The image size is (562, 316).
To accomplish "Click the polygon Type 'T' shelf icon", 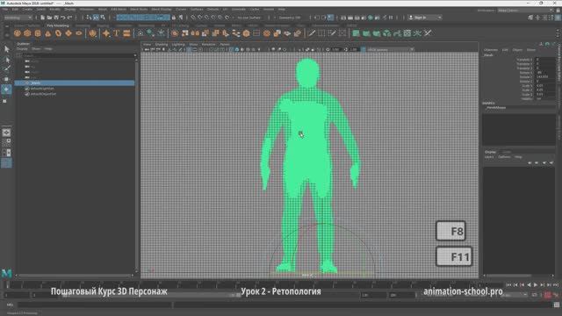I will click(x=117, y=33).
